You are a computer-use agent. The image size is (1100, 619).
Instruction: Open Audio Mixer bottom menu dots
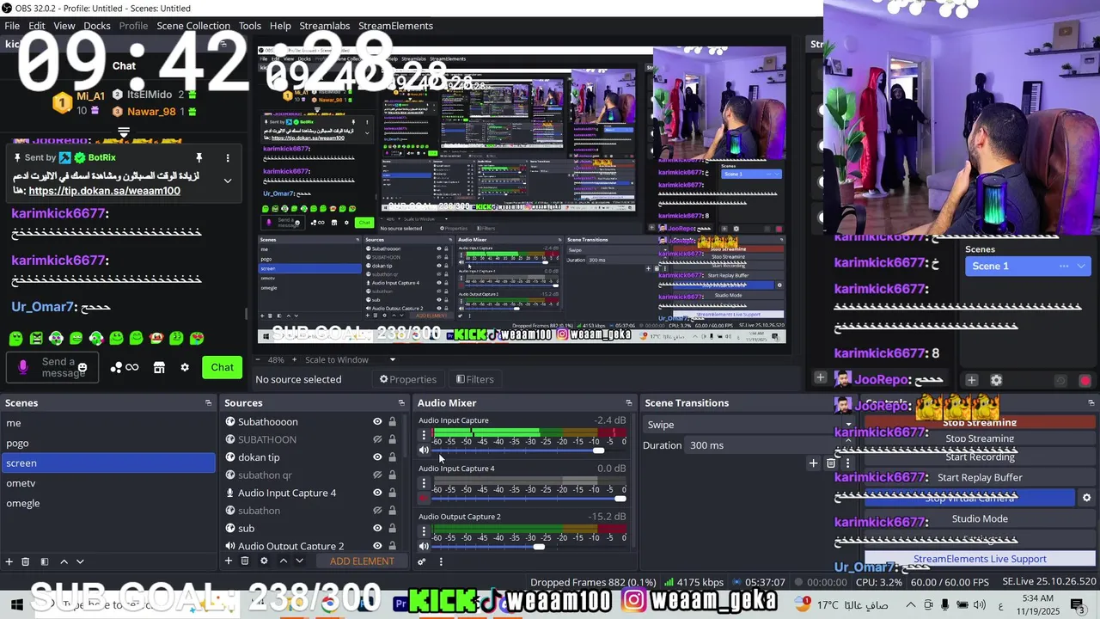pos(441,561)
